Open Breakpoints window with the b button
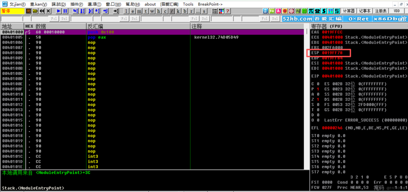Screen dimensions: 408x192 185,11
